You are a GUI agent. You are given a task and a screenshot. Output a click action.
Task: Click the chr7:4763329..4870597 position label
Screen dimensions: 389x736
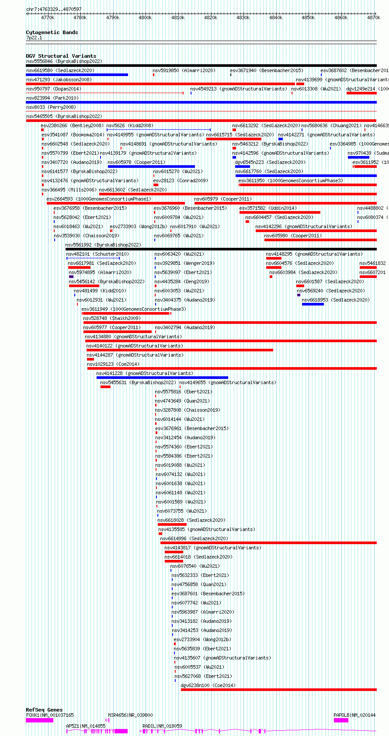tap(54, 9)
